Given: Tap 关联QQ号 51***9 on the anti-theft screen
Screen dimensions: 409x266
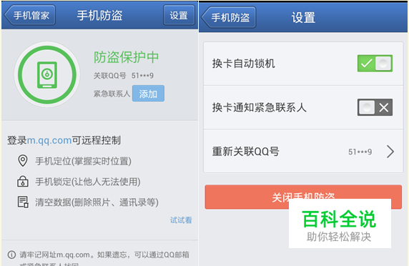Looking at the screenshot, I should click(124, 76).
